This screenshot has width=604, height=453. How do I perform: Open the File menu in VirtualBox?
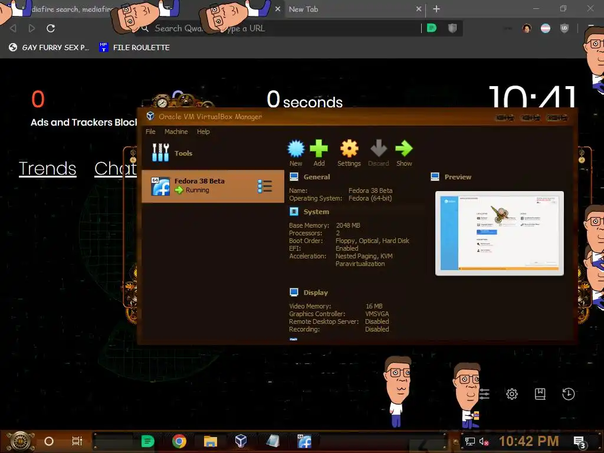pos(150,132)
